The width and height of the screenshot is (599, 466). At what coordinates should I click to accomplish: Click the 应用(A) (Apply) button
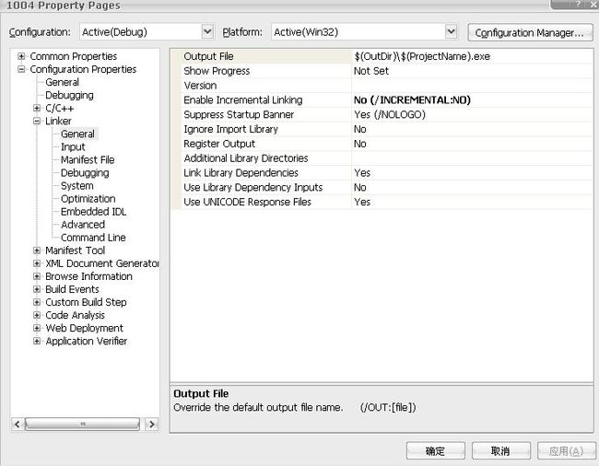point(566,450)
